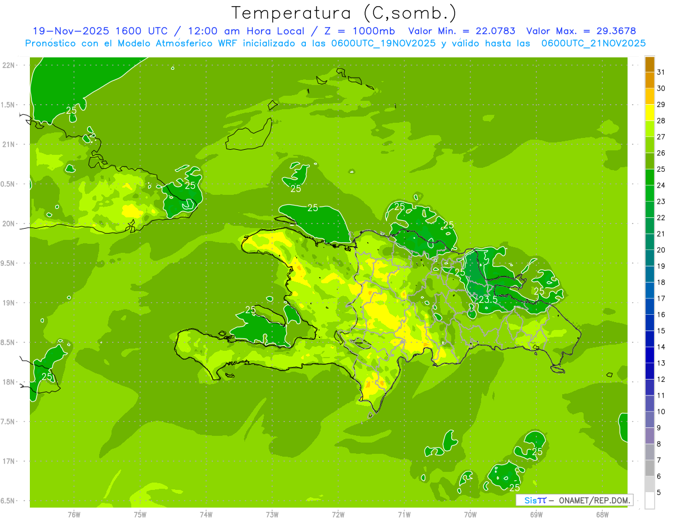Click the teal color bar segment between 19 and 20

650,258
